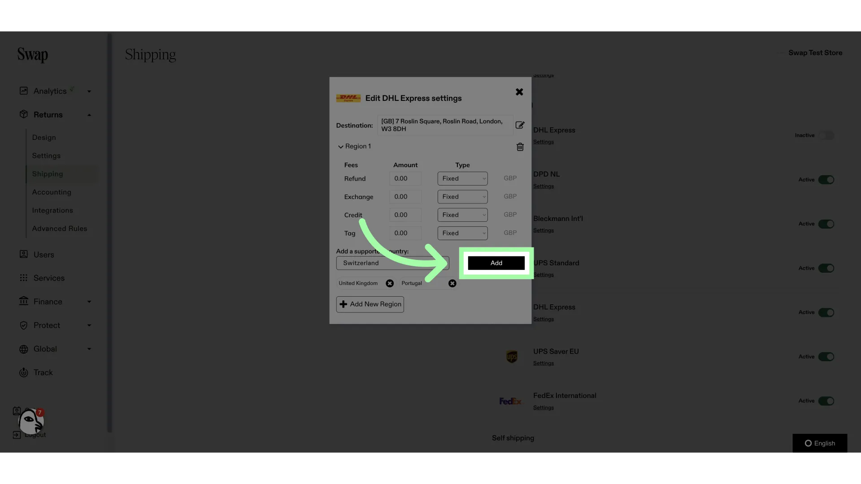Open the Design submenu item
Viewport: 861px width, 484px height.
pyautogui.click(x=44, y=138)
